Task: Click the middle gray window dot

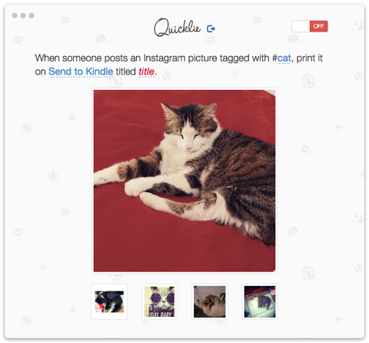Action: point(23,15)
